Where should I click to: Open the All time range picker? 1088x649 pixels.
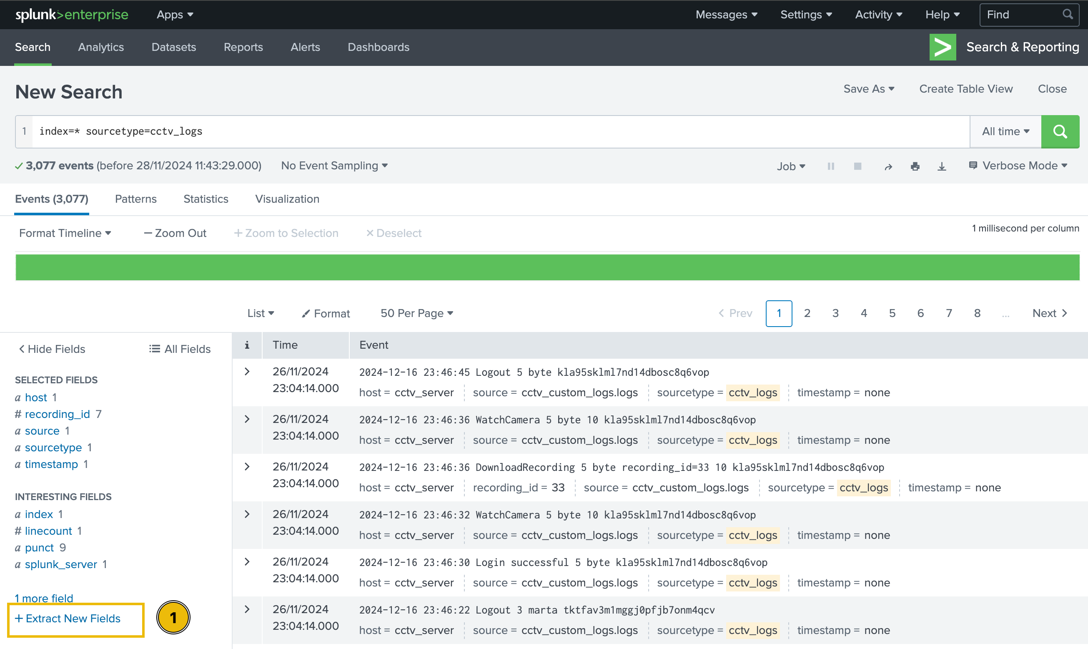1006,131
